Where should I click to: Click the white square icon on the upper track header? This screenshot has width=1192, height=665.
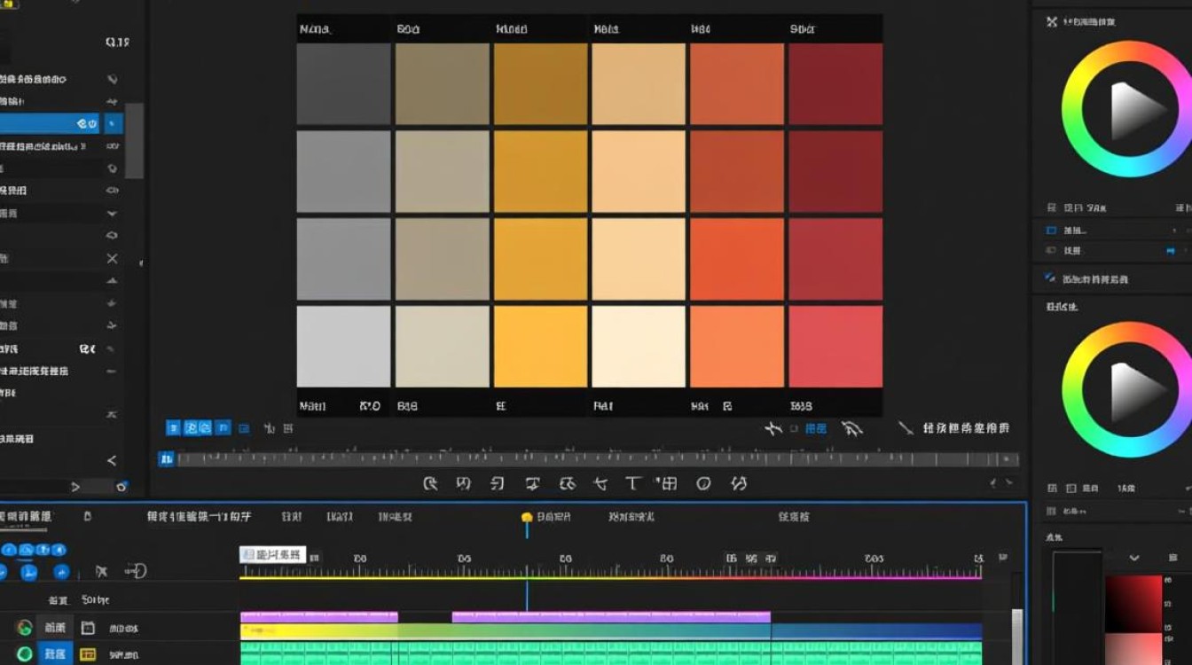(x=88, y=628)
